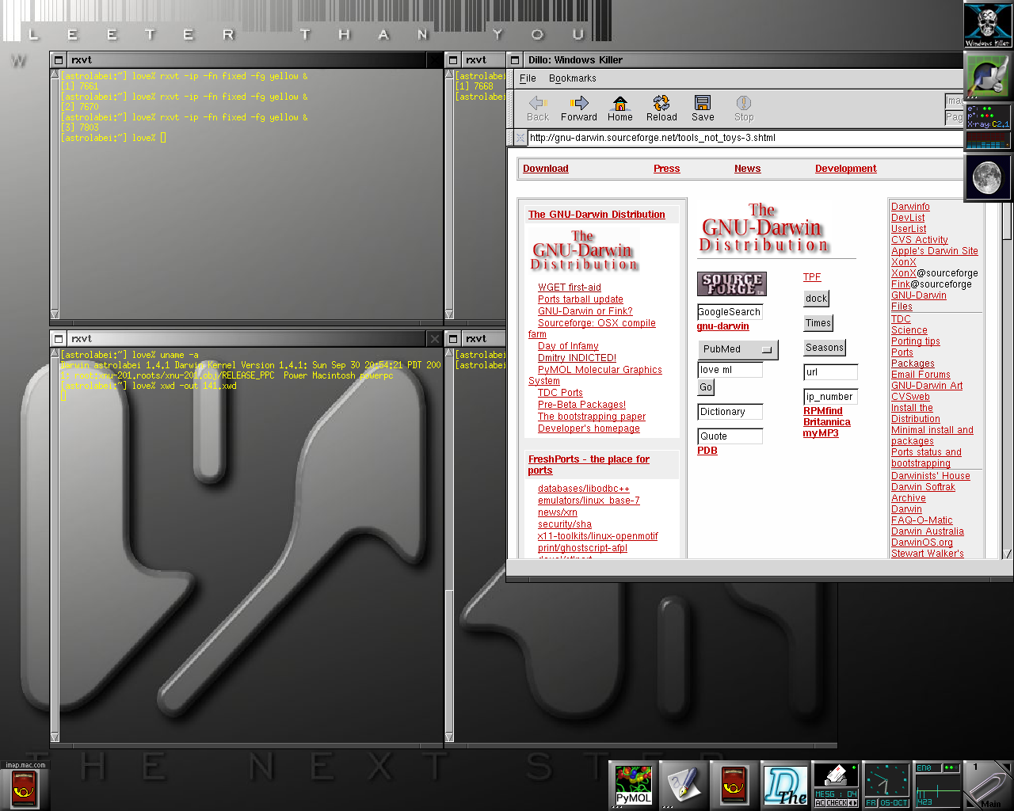This screenshot has width=1014, height=811.
Task: Click the bottom-left rxvt terminal scrollbar
Action: point(55,546)
